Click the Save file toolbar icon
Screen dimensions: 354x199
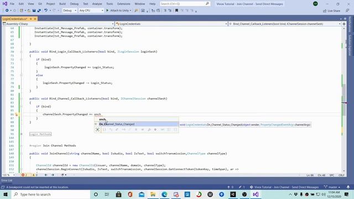[x=34, y=11]
